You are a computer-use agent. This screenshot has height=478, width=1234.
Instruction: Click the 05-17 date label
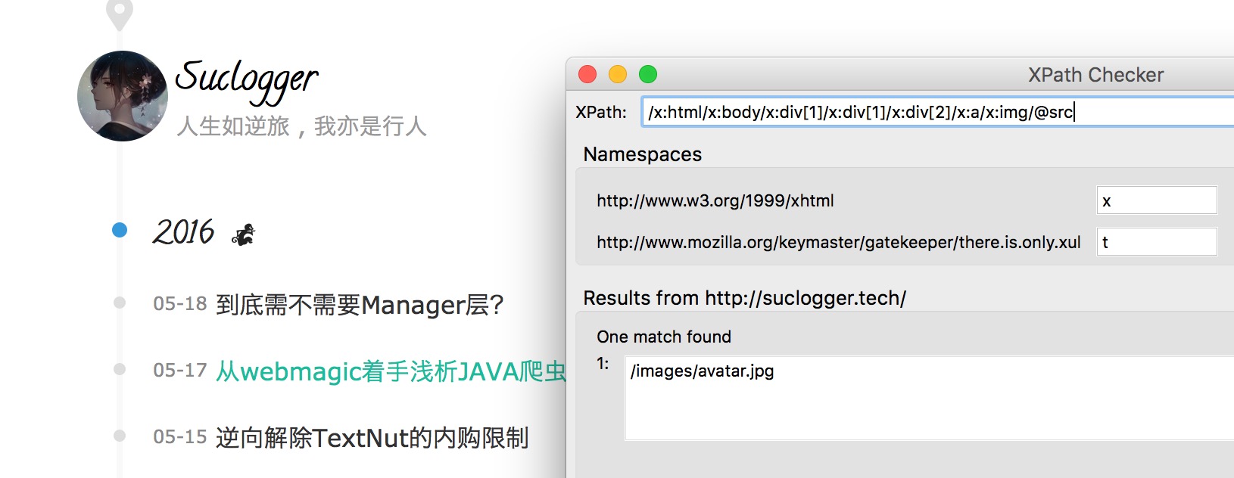[x=180, y=371]
